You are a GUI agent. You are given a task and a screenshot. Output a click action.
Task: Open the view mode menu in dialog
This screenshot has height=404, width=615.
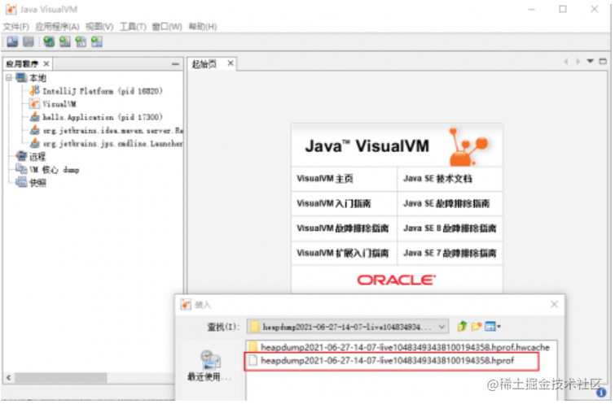(493, 326)
